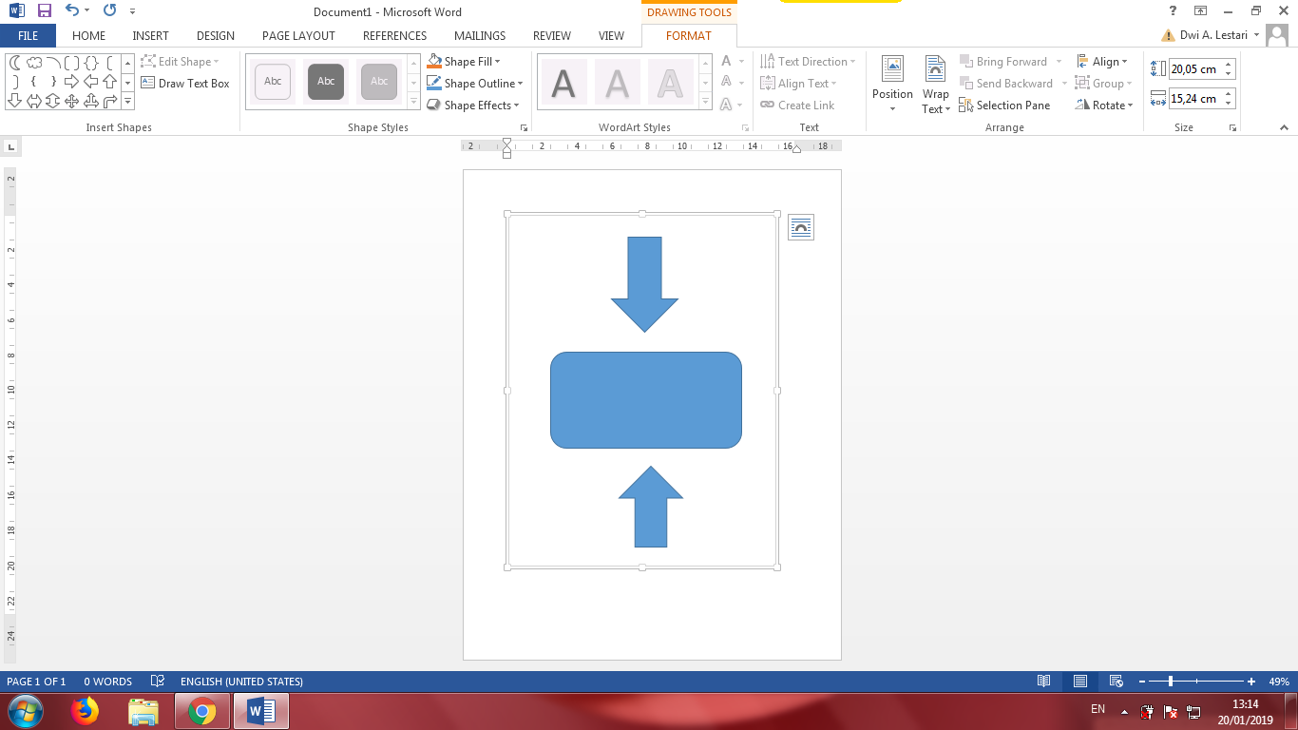This screenshot has width=1298, height=730.
Task: Open Shape Effects options
Action: point(433,105)
